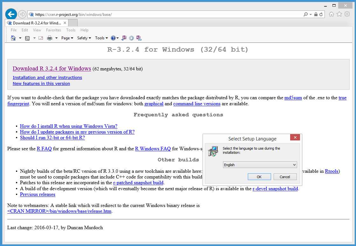The height and width of the screenshot is (246, 356).
Task: Open the Favorites menu
Action: click(53, 30)
